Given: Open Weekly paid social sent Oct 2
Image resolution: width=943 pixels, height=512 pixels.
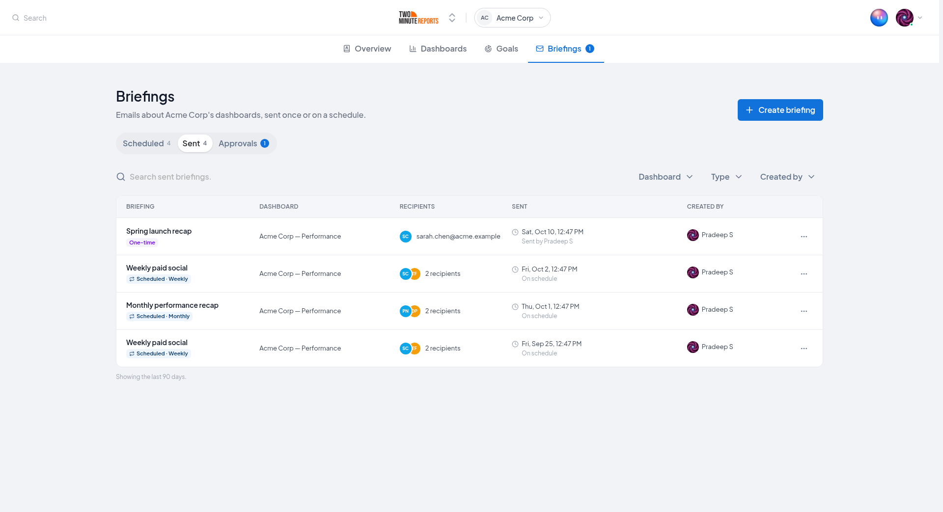Looking at the screenshot, I should (157, 268).
